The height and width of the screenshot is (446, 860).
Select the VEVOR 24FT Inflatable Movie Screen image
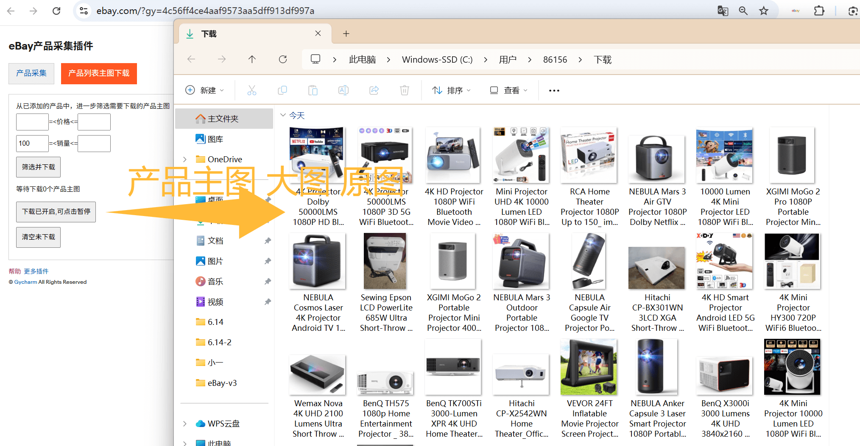589,367
